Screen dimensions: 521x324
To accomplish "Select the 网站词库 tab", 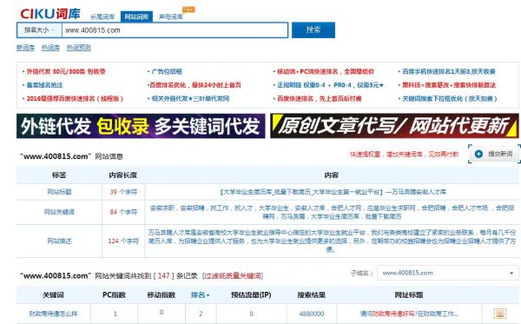I will click(136, 17).
